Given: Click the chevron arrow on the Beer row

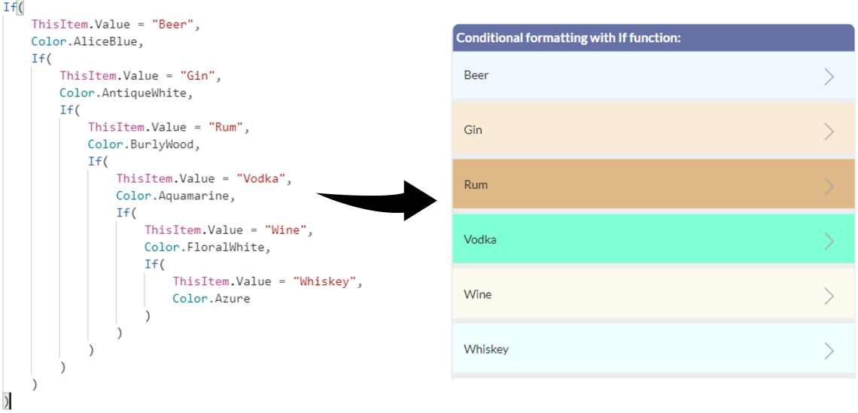Looking at the screenshot, I should point(829,76).
